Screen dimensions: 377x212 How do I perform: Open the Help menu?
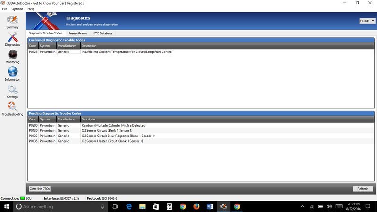31,9
